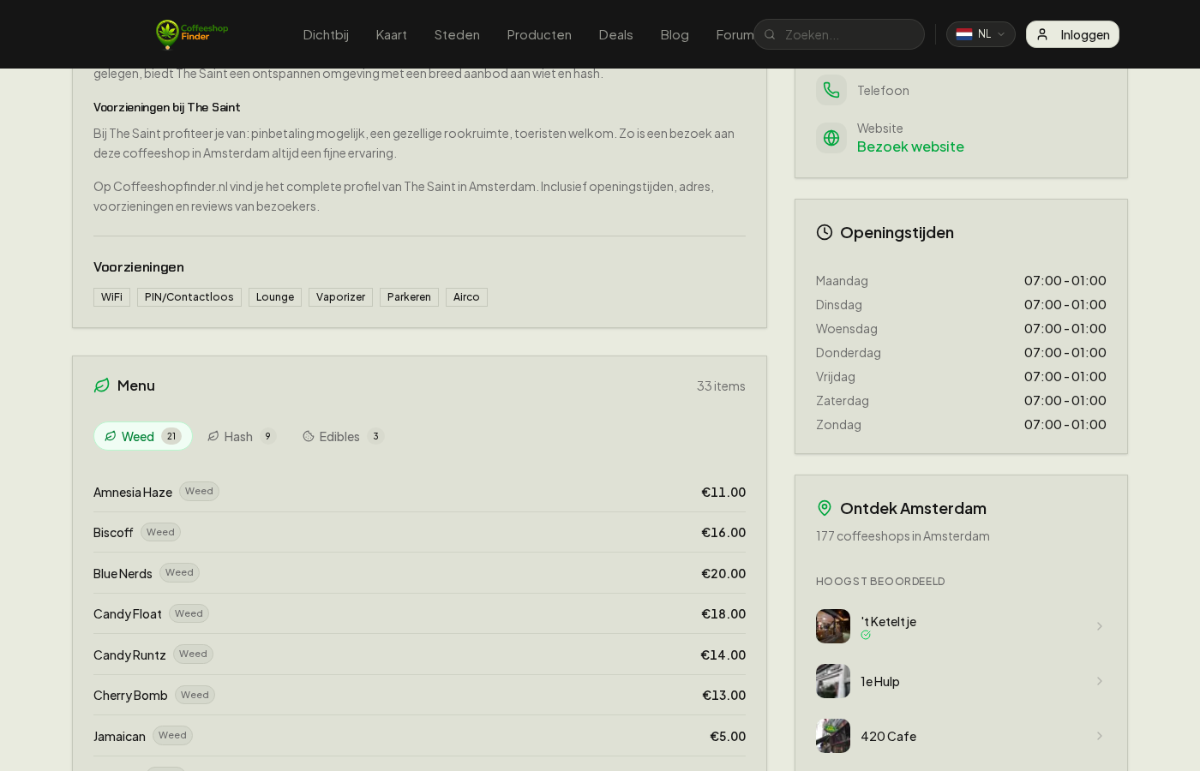The height and width of the screenshot is (771, 1200).
Task: Click the 420 Cafe thumbnail image
Action: tap(833, 736)
